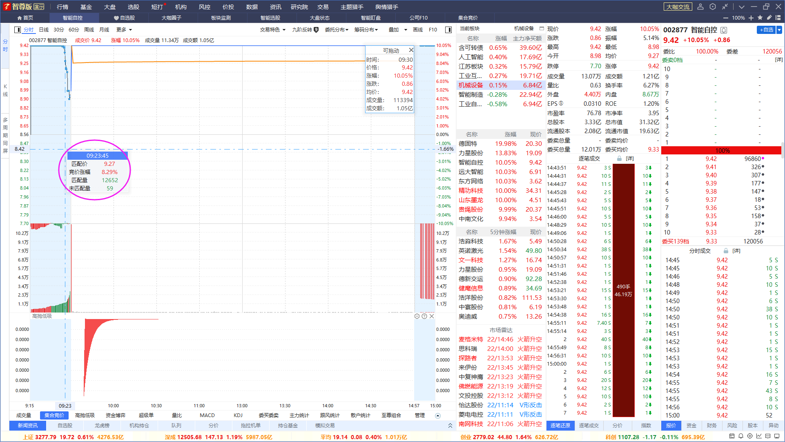Close the 高抛低吸 indicator panel

[432, 316]
